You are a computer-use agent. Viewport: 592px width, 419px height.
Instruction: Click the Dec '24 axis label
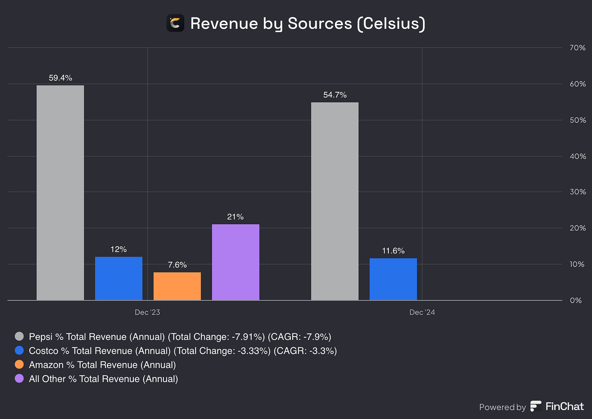(422, 312)
